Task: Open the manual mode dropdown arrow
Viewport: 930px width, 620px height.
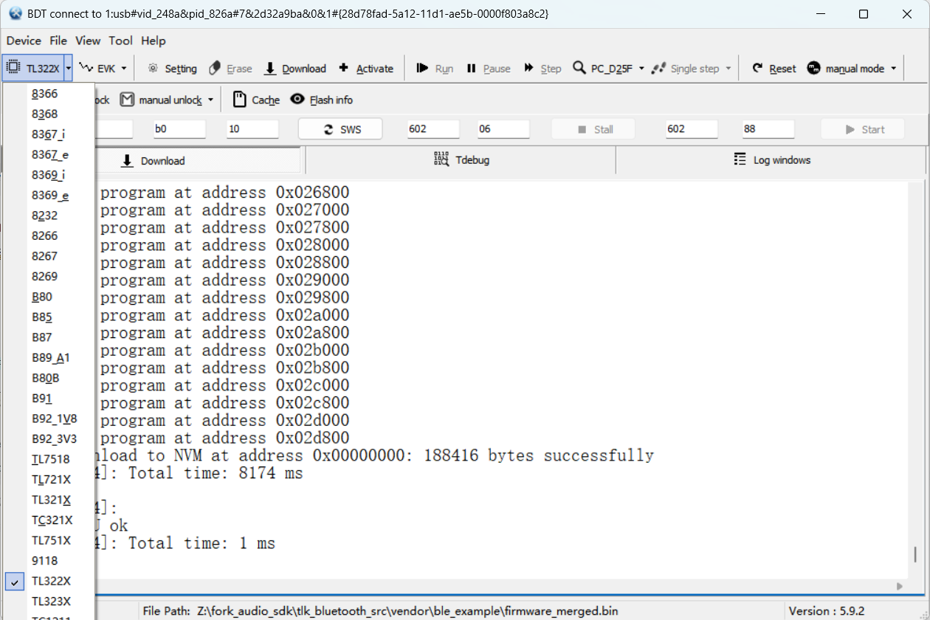Action: (x=893, y=68)
